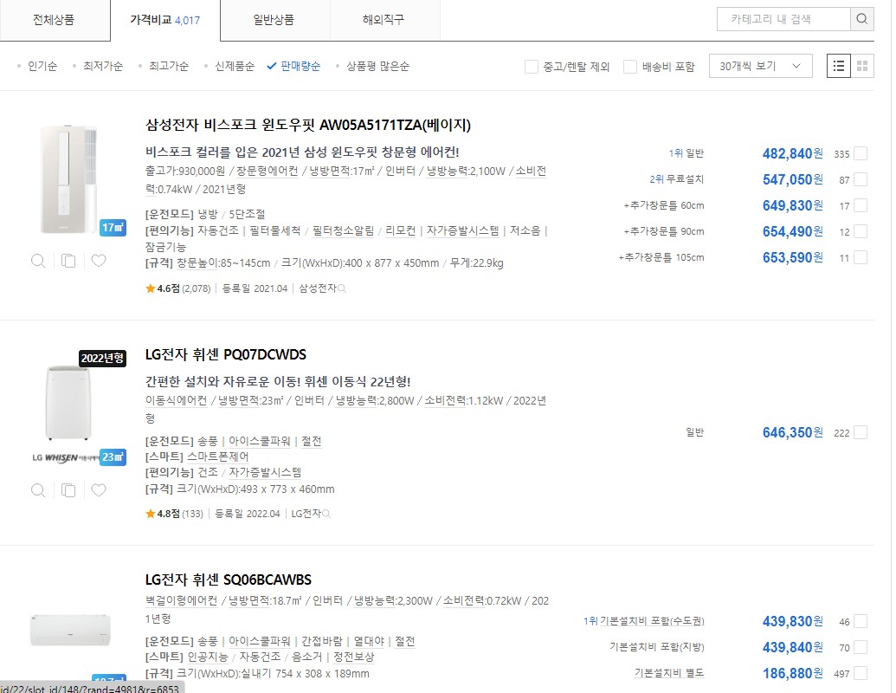Sort by 신제품순
The image size is (896, 693).
click(235, 67)
